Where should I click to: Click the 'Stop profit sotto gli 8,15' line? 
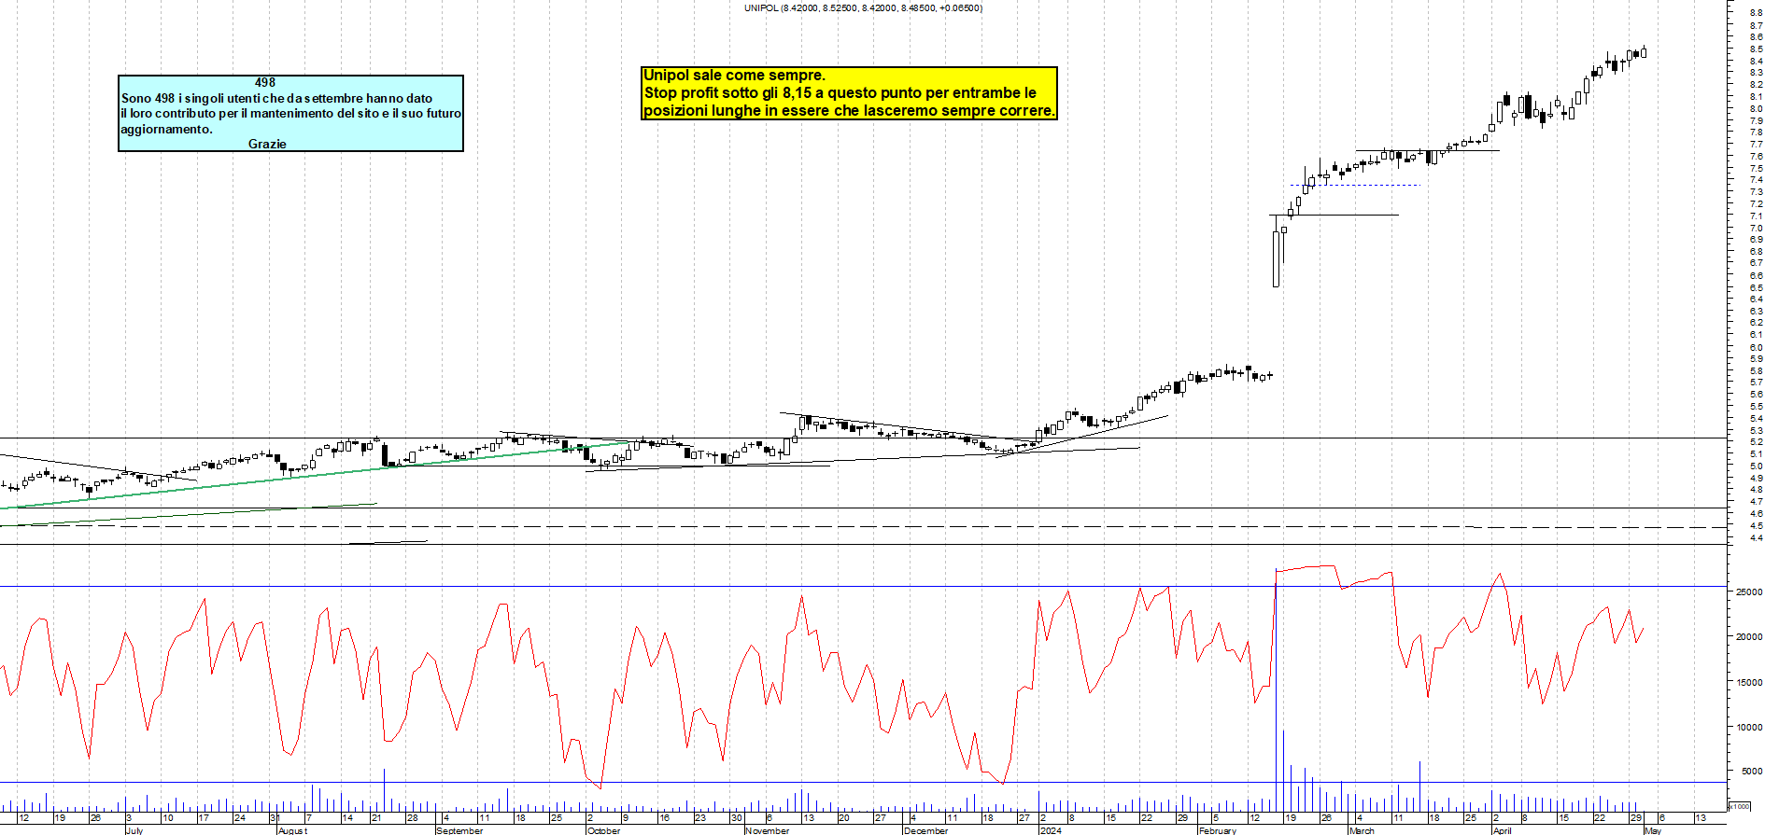point(840,92)
